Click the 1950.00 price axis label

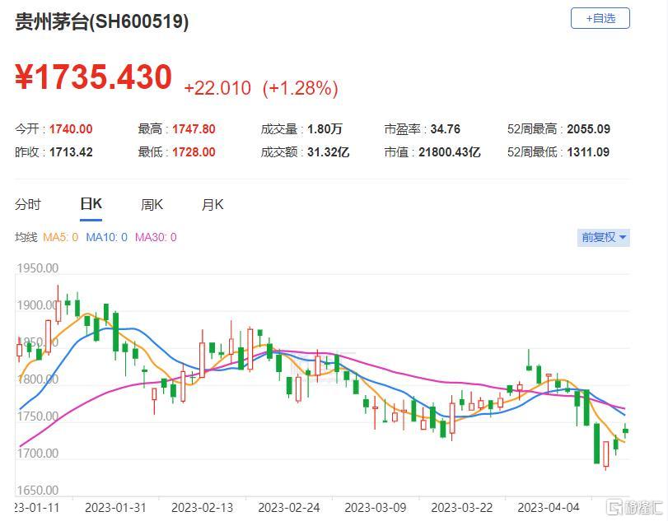(38, 268)
